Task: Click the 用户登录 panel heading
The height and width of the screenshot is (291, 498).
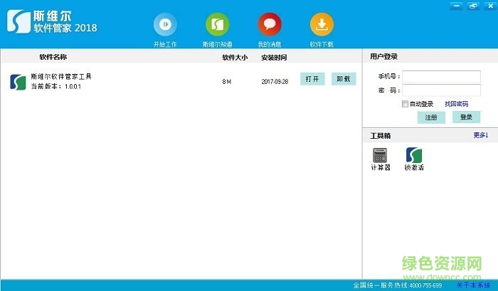Action: coord(383,56)
